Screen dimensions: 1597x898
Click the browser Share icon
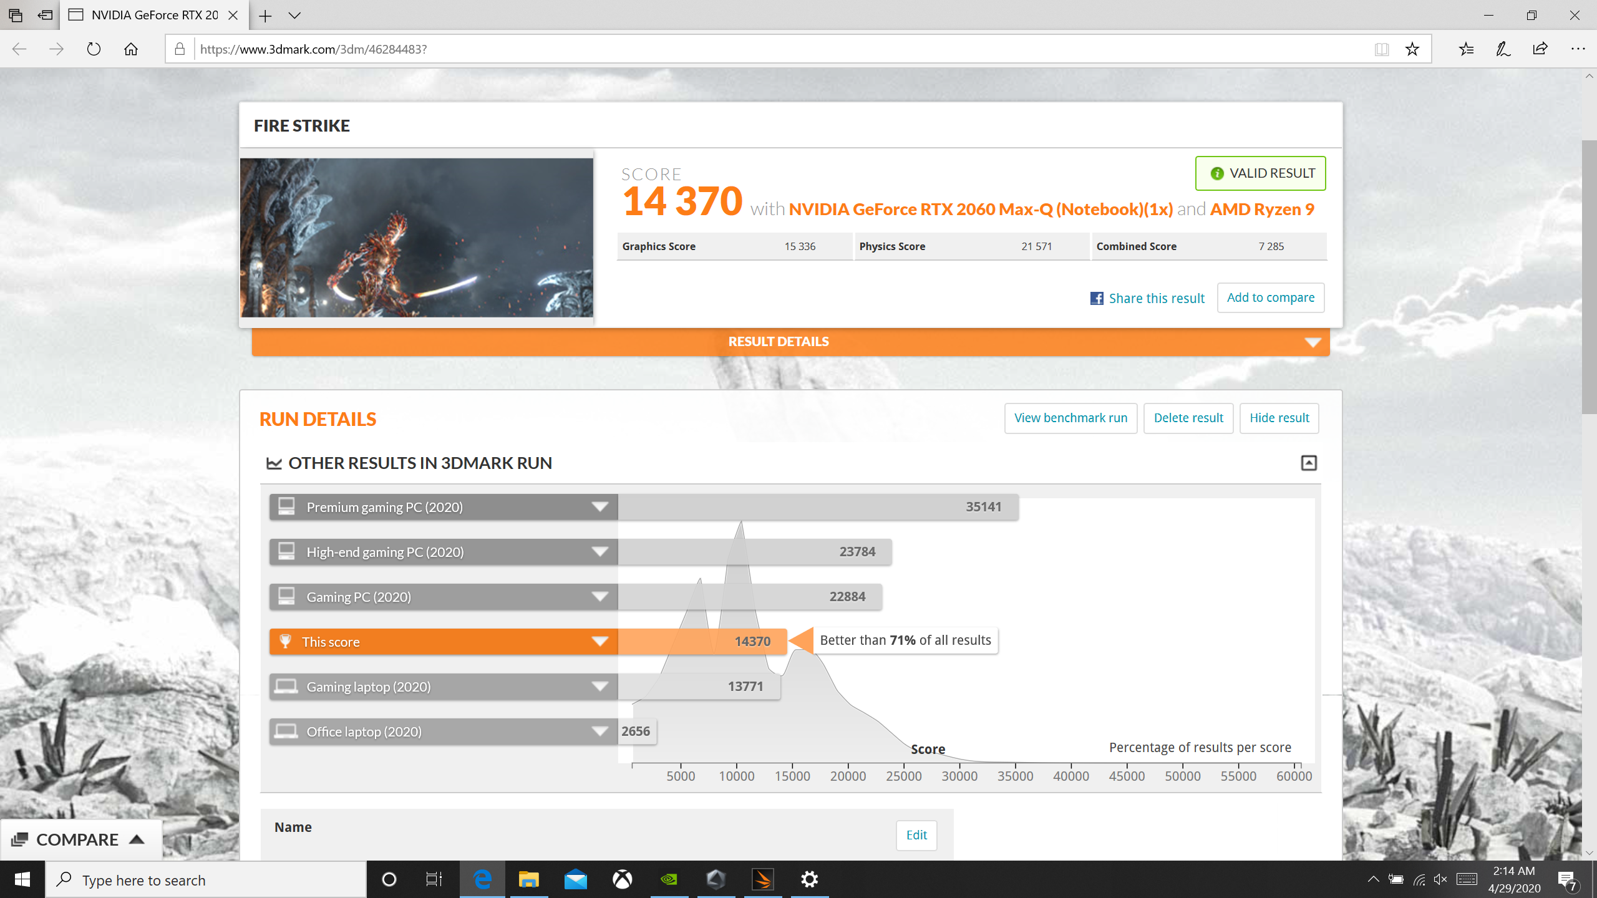click(1540, 49)
